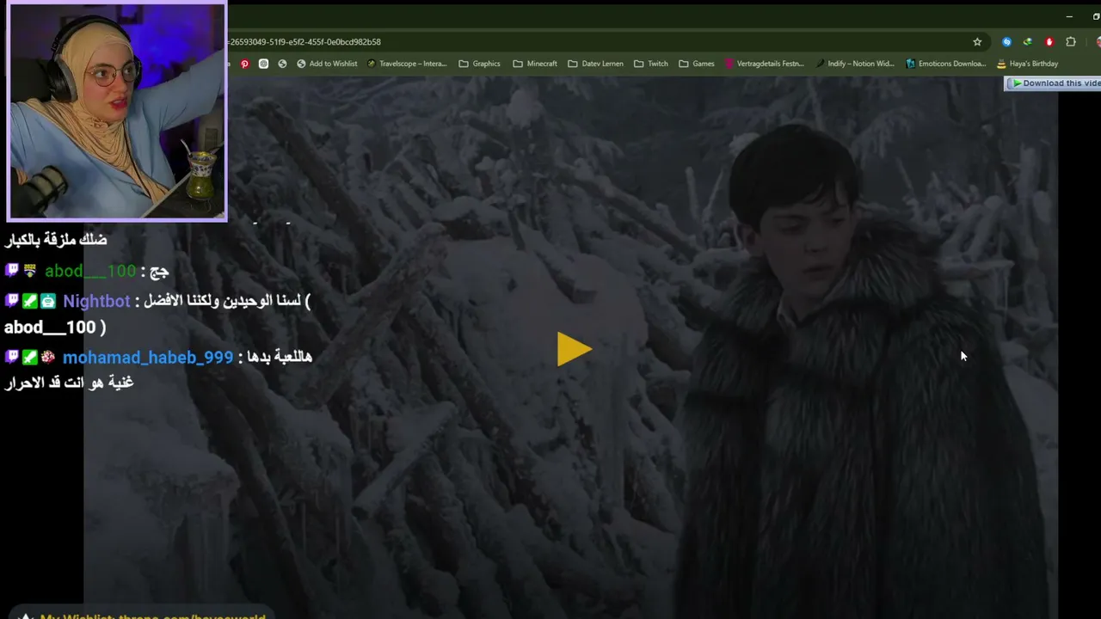Open the Indify – Notion Wid... bookmark
This screenshot has width=1101, height=619.
(x=855, y=64)
